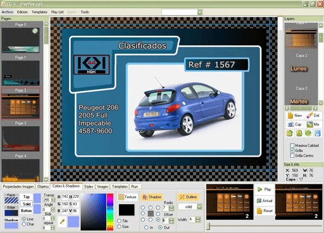Increase the Outline Width stepper
Image resolution: width=324 pixels, height=233 pixels.
point(197,218)
